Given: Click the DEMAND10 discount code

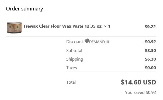Looking at the screenshot, I should point(99,42).
